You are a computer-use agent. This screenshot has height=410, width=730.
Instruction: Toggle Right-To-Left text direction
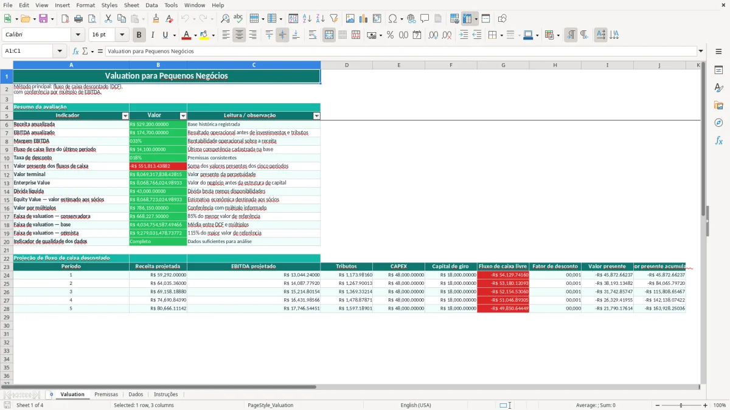[584, 35]
